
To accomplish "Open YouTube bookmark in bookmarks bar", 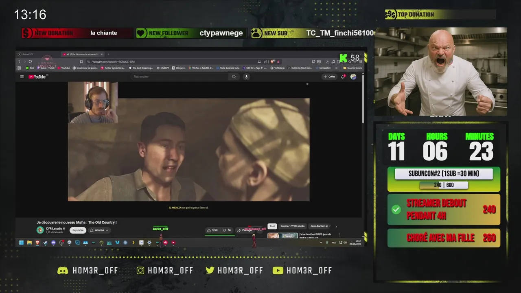I will click(x=64, y=68).
